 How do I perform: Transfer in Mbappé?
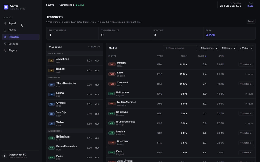click(x=246, y=64)
